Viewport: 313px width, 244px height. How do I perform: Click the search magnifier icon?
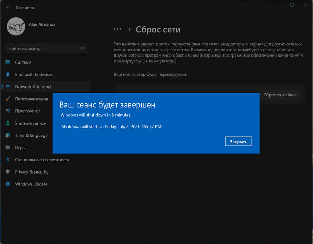(x=82, y=48)
